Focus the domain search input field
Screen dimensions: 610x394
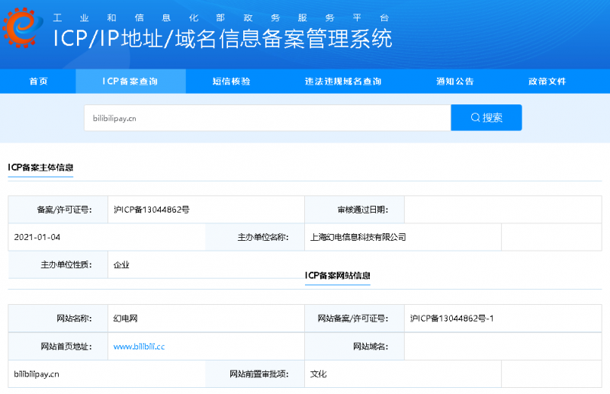click(x=268, y=118)
